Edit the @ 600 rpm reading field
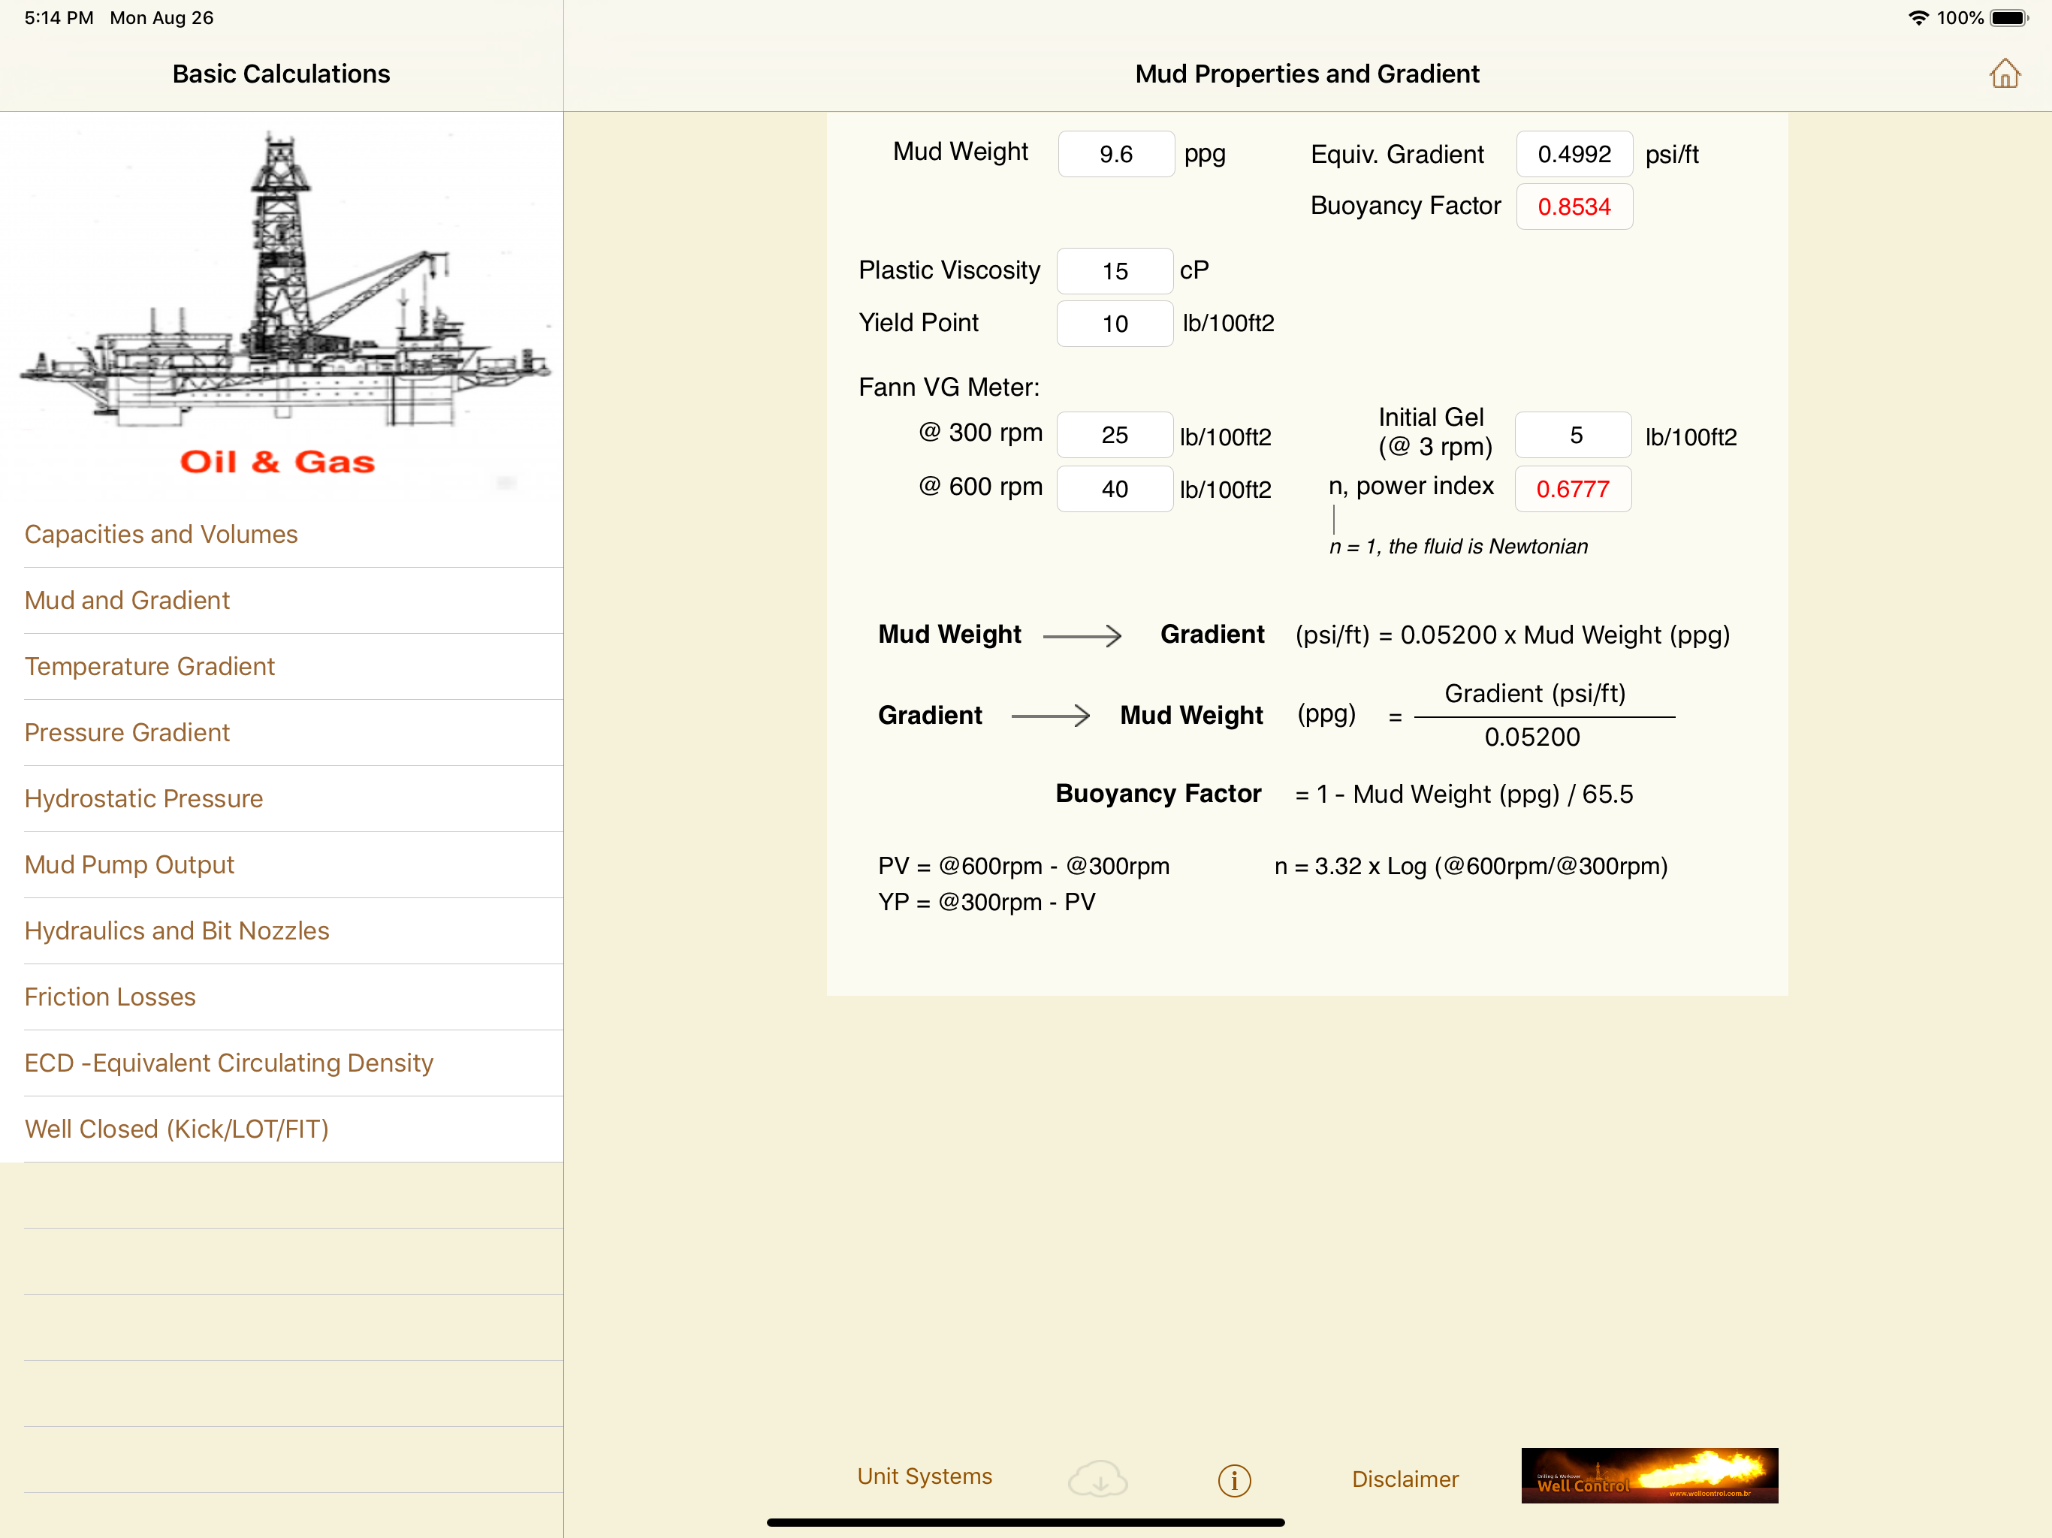This screenshot has width=2052, height=1538. click(x=1115, y=489)
